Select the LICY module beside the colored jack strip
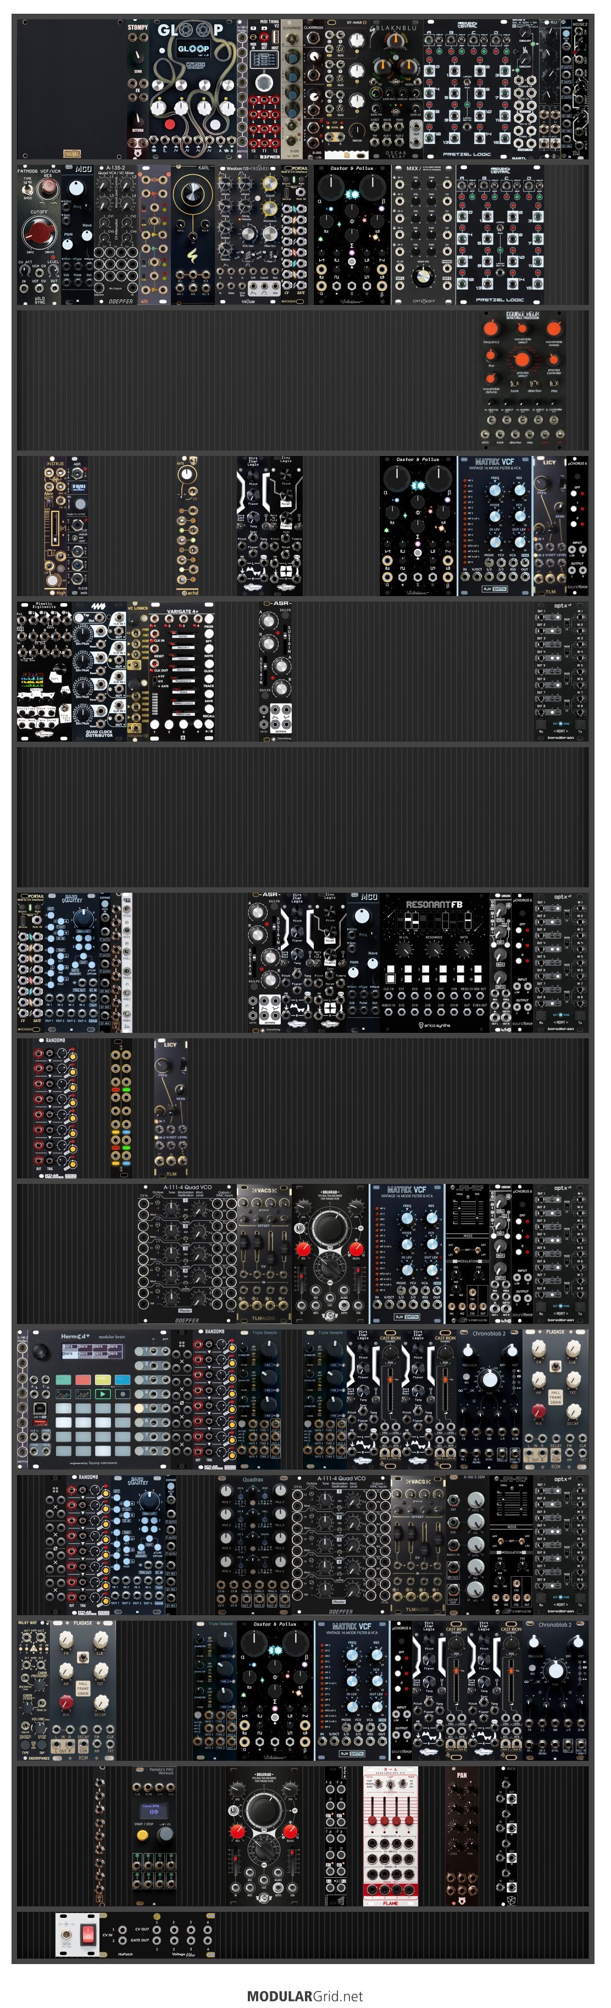The width and height of the screenshot is (611, 2008). pos(171,1109)
